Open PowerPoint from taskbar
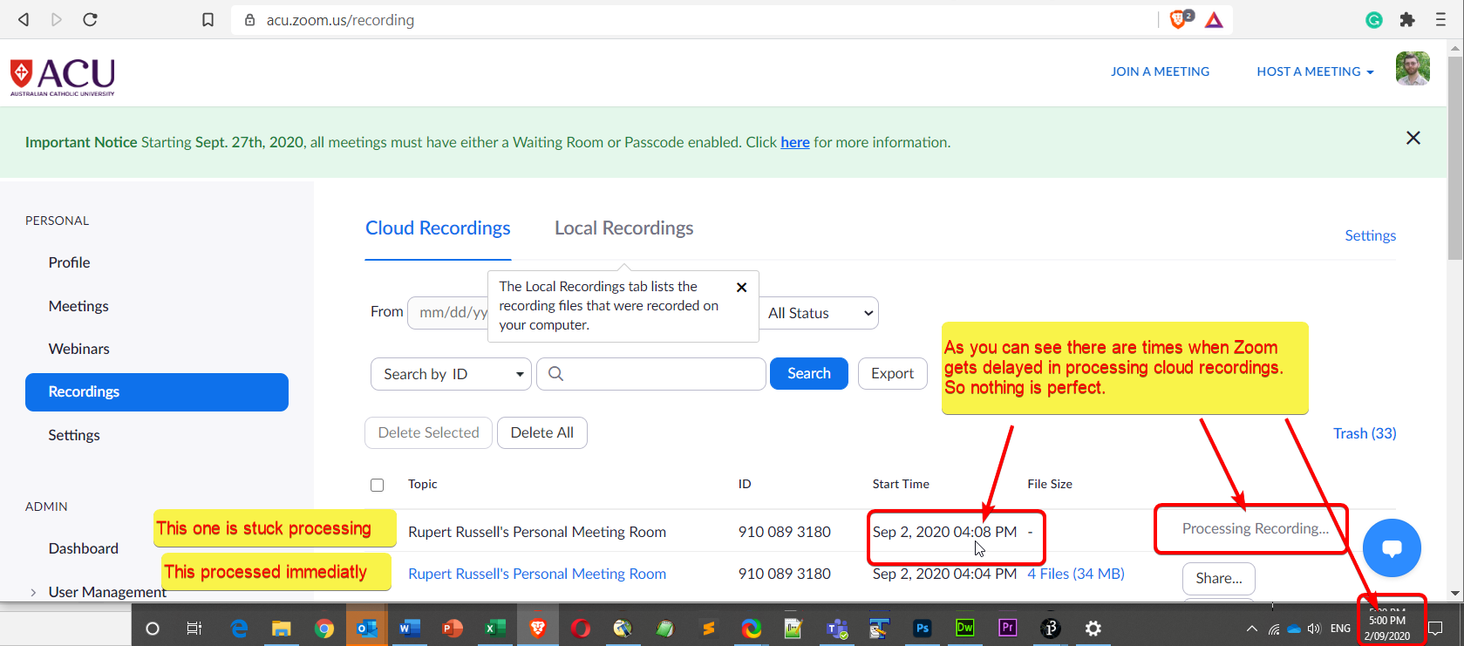Image resolution: width=1464 pixels, height=646 pixels. click(453, 628)
